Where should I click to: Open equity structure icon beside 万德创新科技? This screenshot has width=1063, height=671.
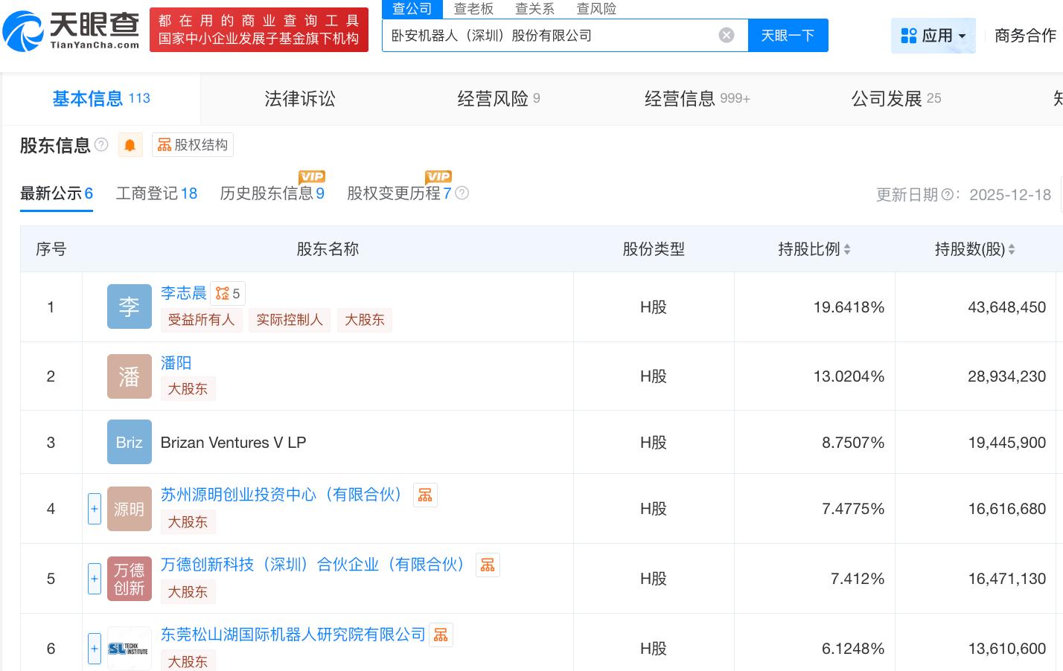pyautogui.click(x=488, y=565)
